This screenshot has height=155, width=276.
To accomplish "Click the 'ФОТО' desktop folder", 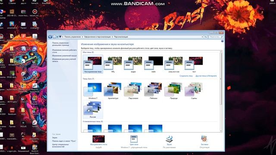I will [12, 99].
